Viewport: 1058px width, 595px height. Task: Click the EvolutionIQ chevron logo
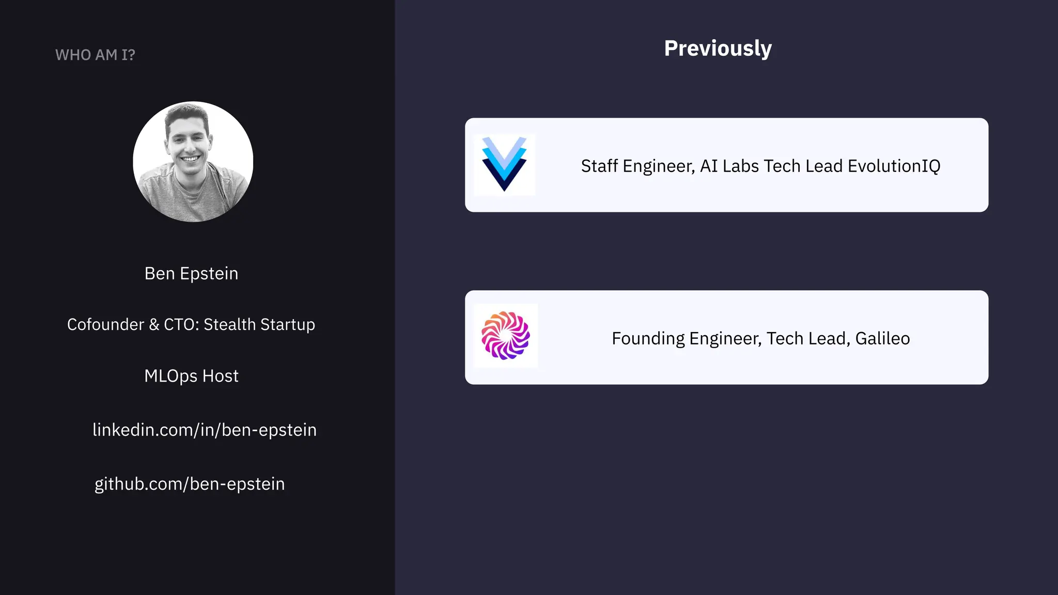coord(504,164)
